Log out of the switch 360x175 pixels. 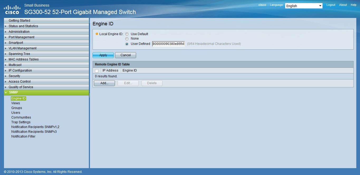(331, 5)
